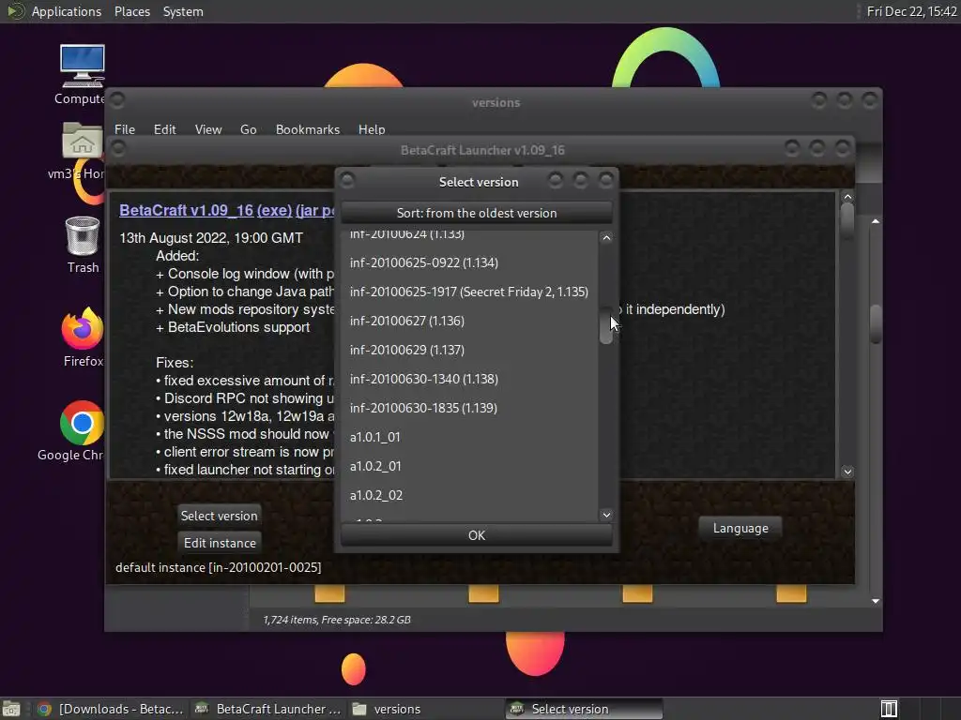Screen dimensions: 961x720
Task: Click the Language button
Action: (740, 529)
